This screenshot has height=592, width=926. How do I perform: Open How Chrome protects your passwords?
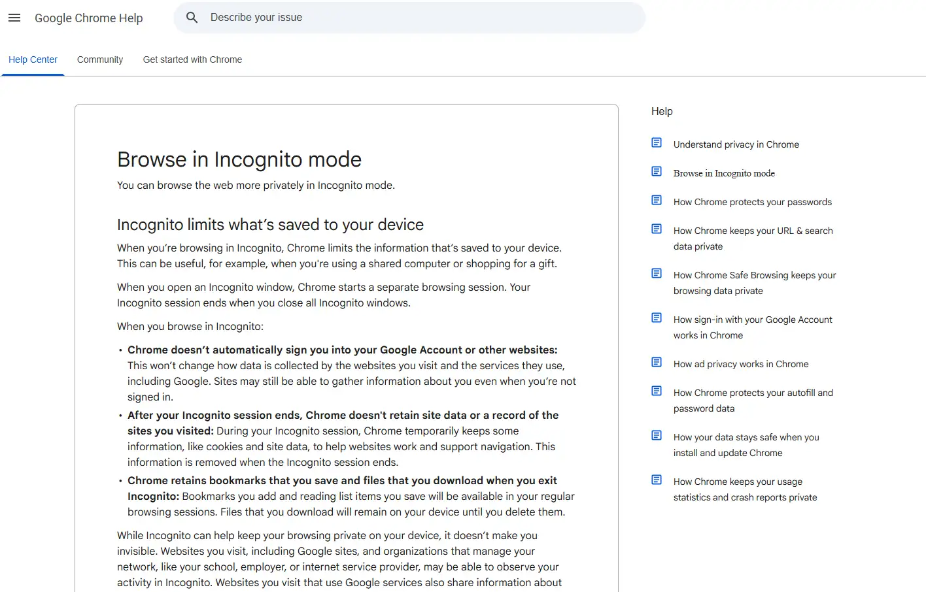[x=753, y=202]
